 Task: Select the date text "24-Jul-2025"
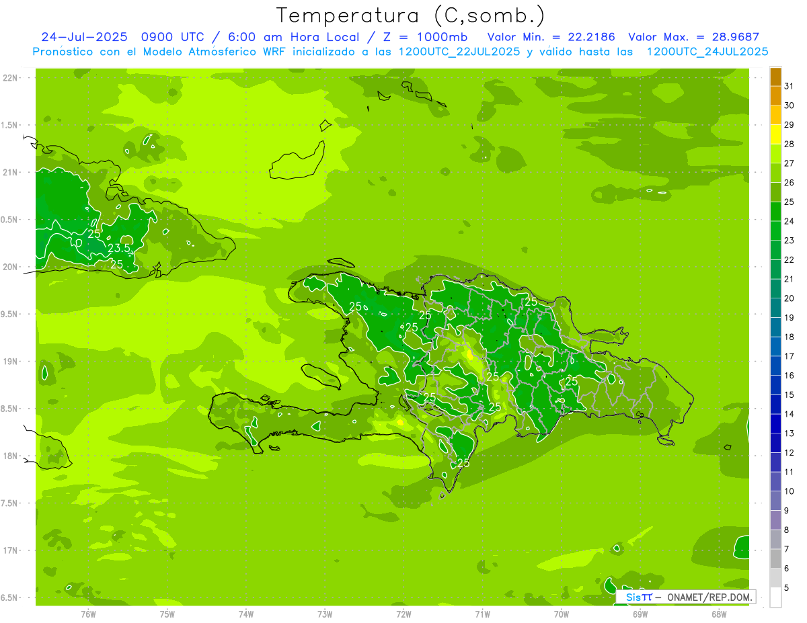[x=85, y=37]
